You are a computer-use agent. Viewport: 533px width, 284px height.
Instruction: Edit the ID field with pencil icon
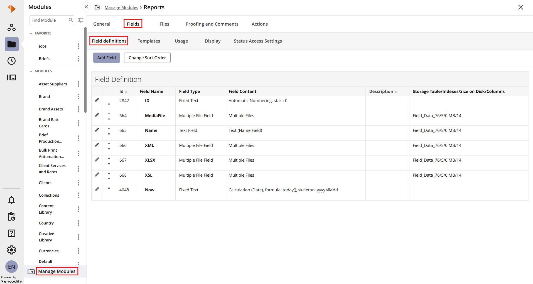click(97, 100)
